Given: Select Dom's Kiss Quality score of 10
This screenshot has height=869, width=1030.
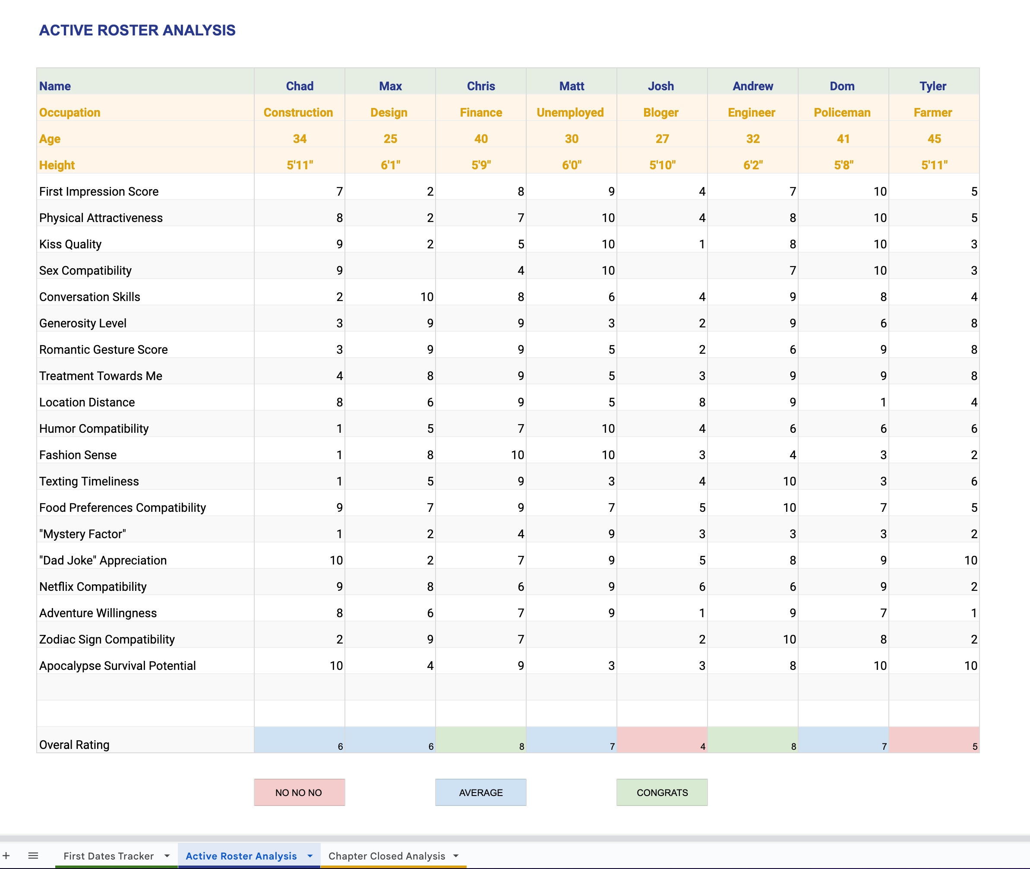Looking at the screenshot, I should pyautogui.click(x=842, y=244).
